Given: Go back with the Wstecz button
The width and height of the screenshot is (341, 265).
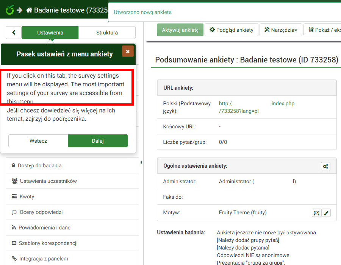Looking at the screenshot, I should pos(38,141).
